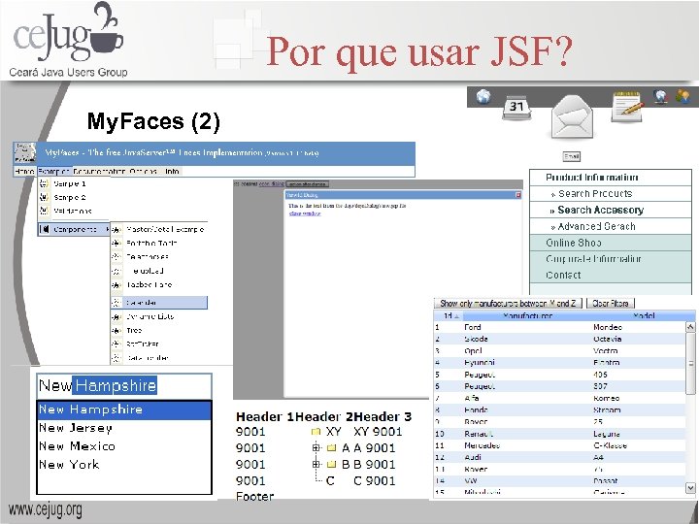Click the icon beside Tree menu entry
The width and height of the screenshot is (699, 524).
[116, 331]
